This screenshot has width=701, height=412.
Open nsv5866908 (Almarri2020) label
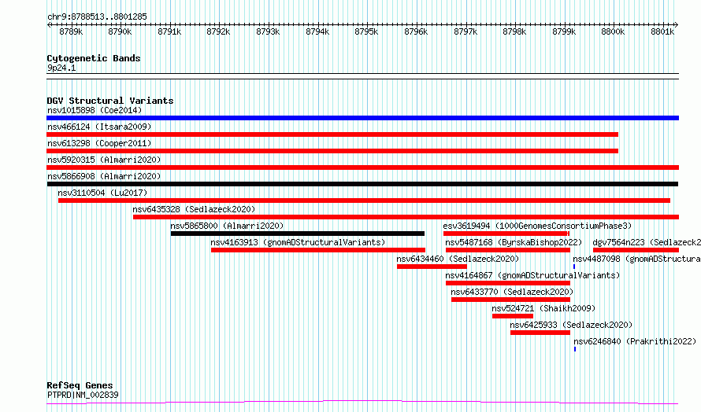tap(104, 176)
